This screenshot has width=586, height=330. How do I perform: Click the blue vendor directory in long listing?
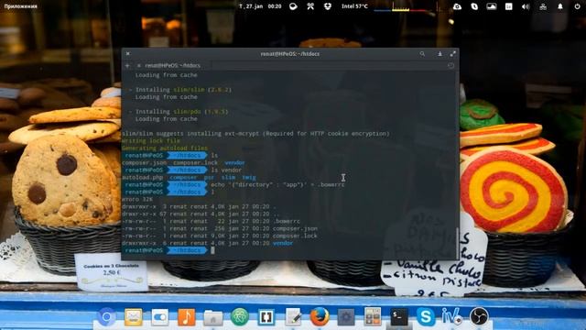point(283,243)
